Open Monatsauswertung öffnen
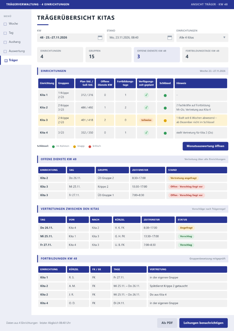Viewport: 234px width, 331px height. 205,146
